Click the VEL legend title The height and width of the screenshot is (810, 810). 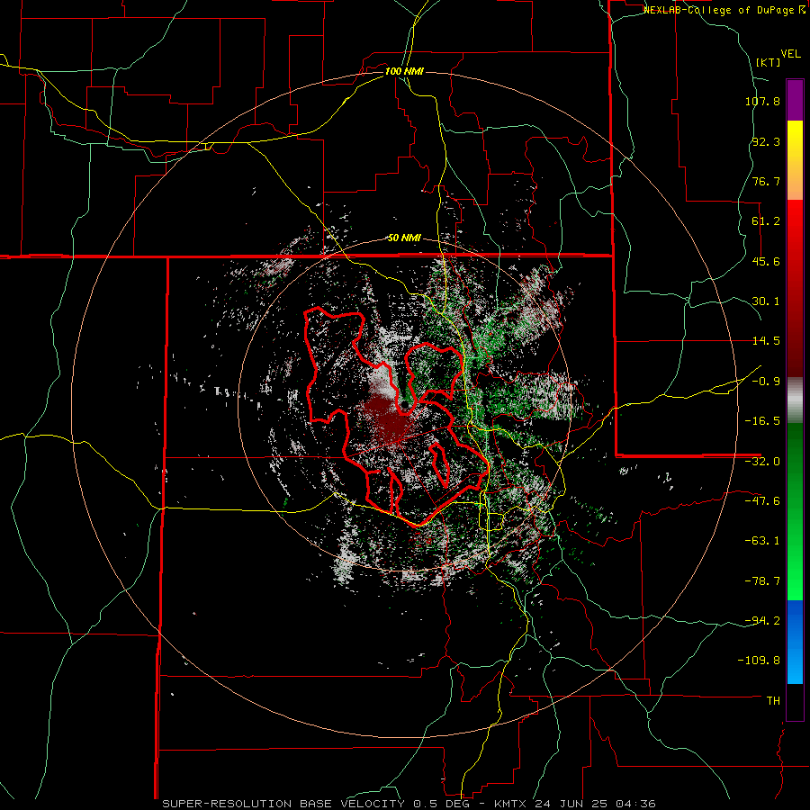791,54
